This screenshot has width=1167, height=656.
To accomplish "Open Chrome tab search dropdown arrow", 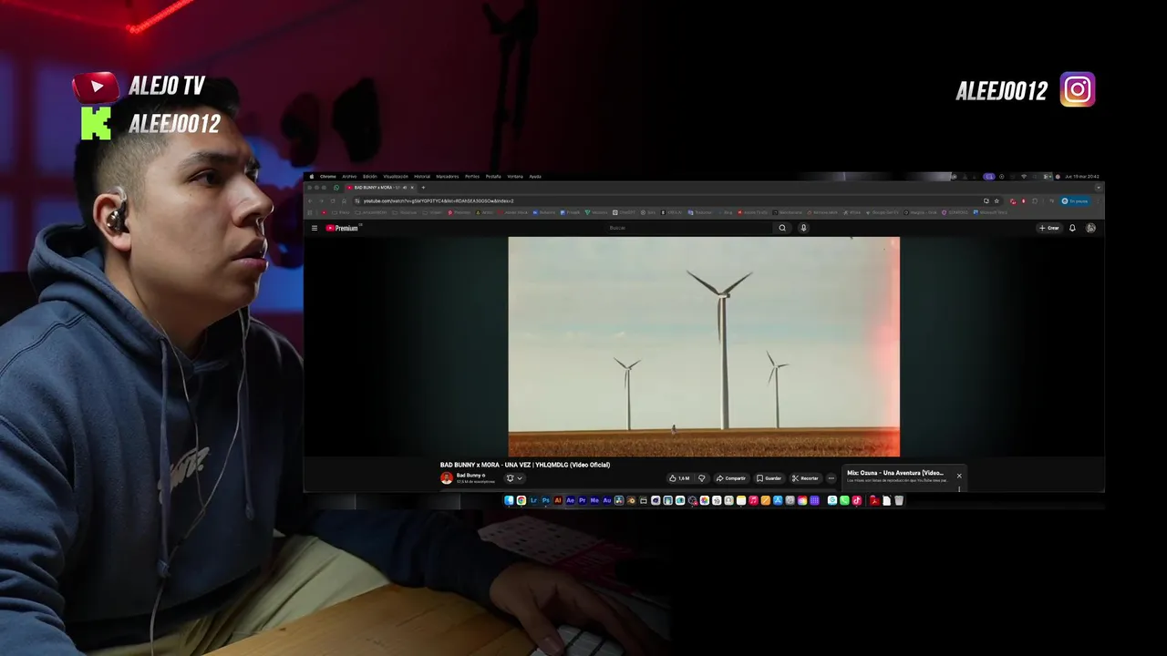I will [x=1099, y=188].
